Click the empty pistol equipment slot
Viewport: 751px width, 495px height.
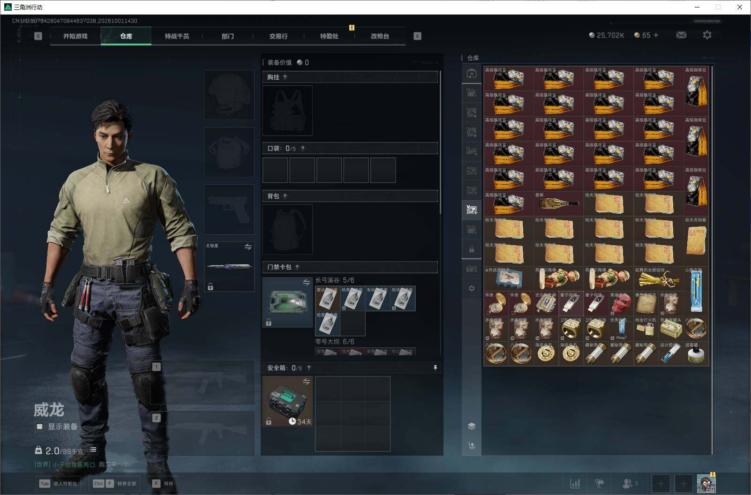pos(229,209)
